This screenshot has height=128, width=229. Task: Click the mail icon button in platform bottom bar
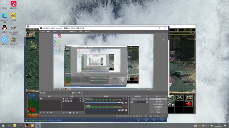[x=154, y=120]
